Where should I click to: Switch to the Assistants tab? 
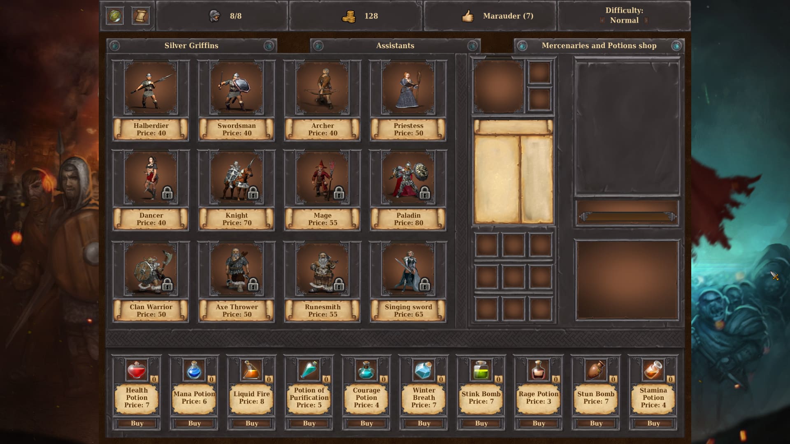pos(395,46)
